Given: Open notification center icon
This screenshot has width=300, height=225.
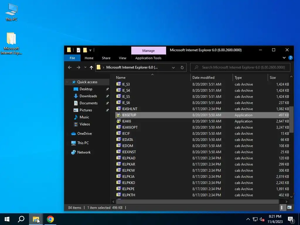Looking at the screenshot, I should 291,219.
